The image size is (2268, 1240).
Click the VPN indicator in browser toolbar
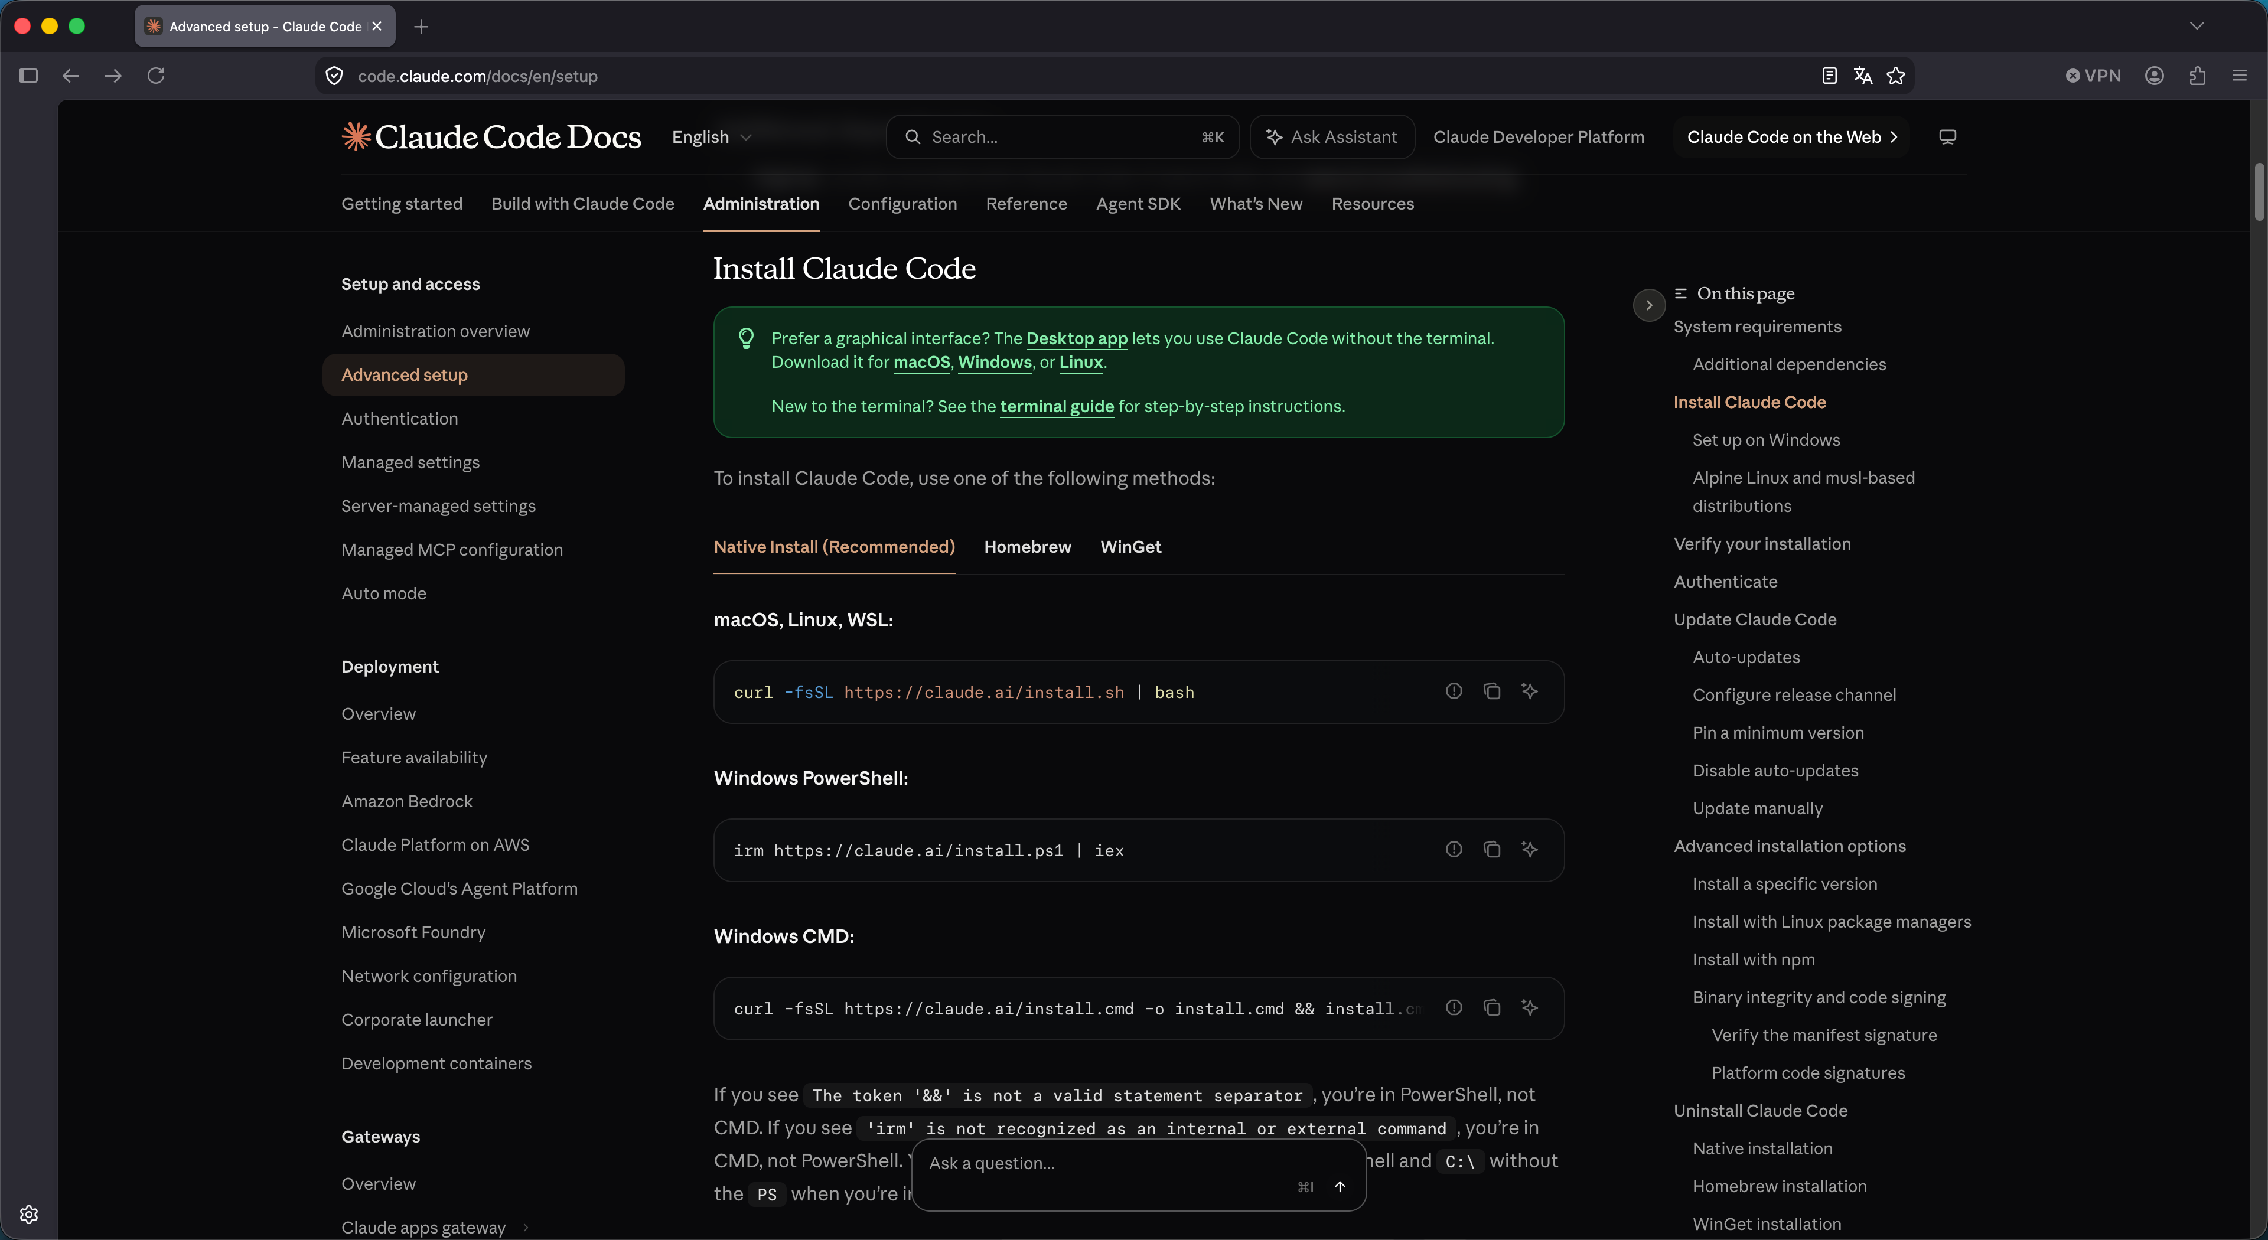click(2093, 76)
